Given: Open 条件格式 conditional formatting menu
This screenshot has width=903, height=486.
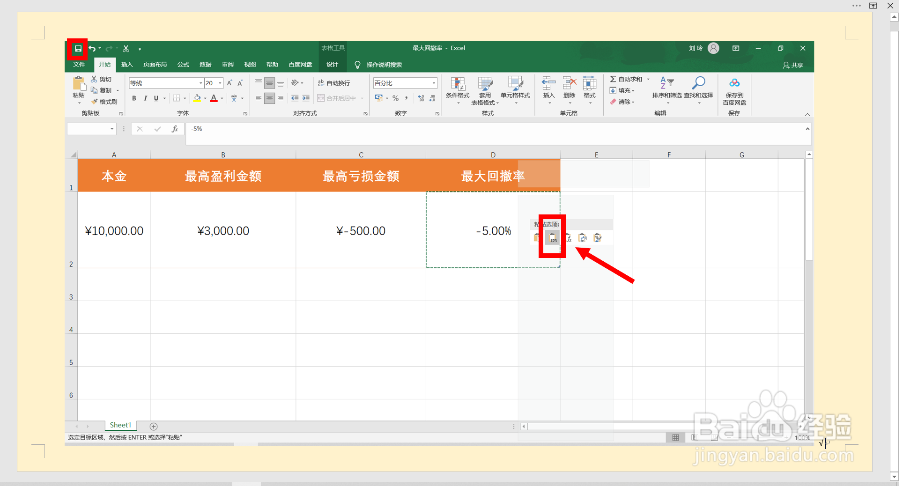Looking at the screenshot, I should (x=458, y=90).
